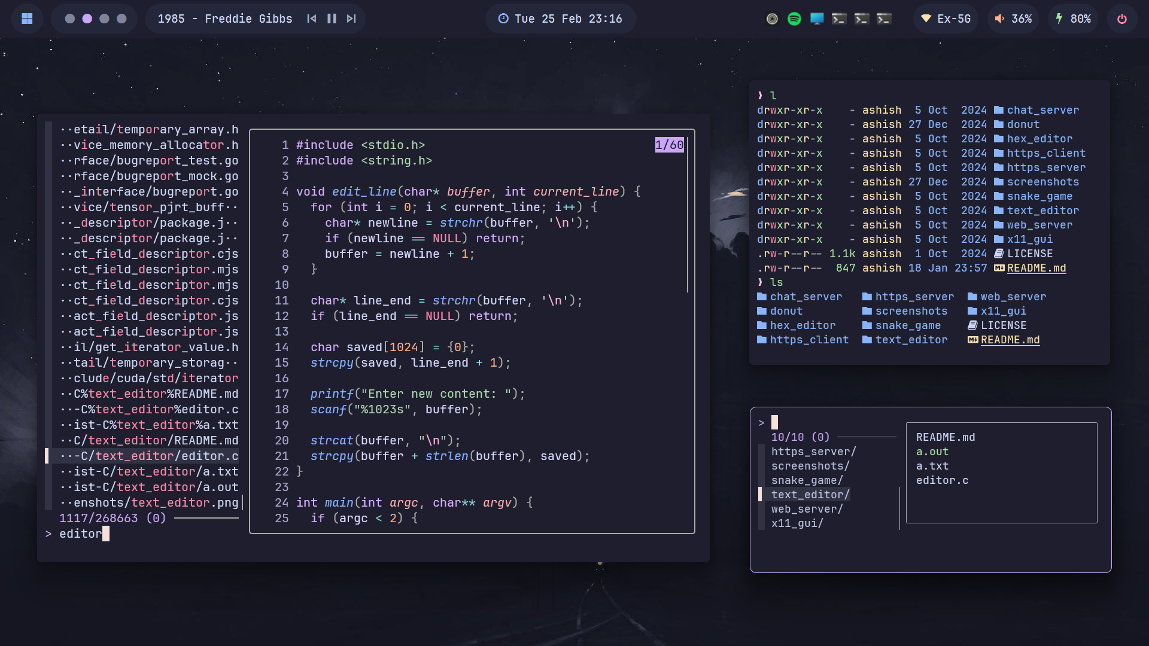Open the power menu icon
This screenshot has width=1149, height=646.
click(x=1122, y=19)
